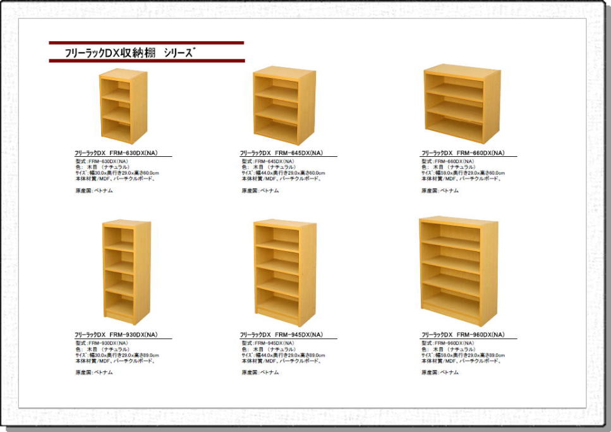Click the dark red bar above the title
611x432 pixels.
pos(146,43)
